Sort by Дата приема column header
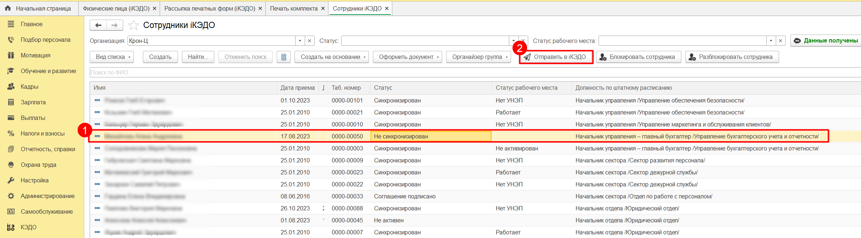Screen dimensions: 861x238 [x=297, y=88]
